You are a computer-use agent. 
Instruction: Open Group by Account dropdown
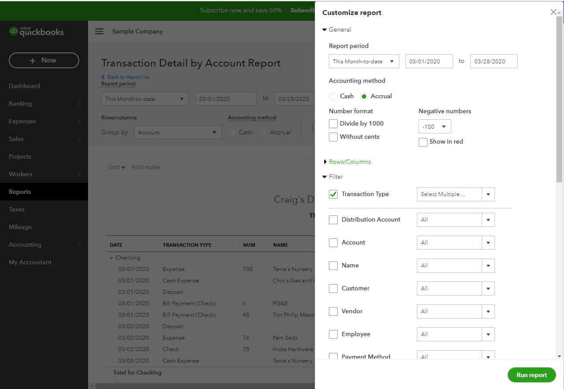click(178, 132)
